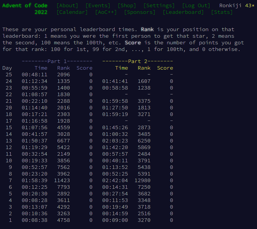Go to the Leaderboard page

183,12
